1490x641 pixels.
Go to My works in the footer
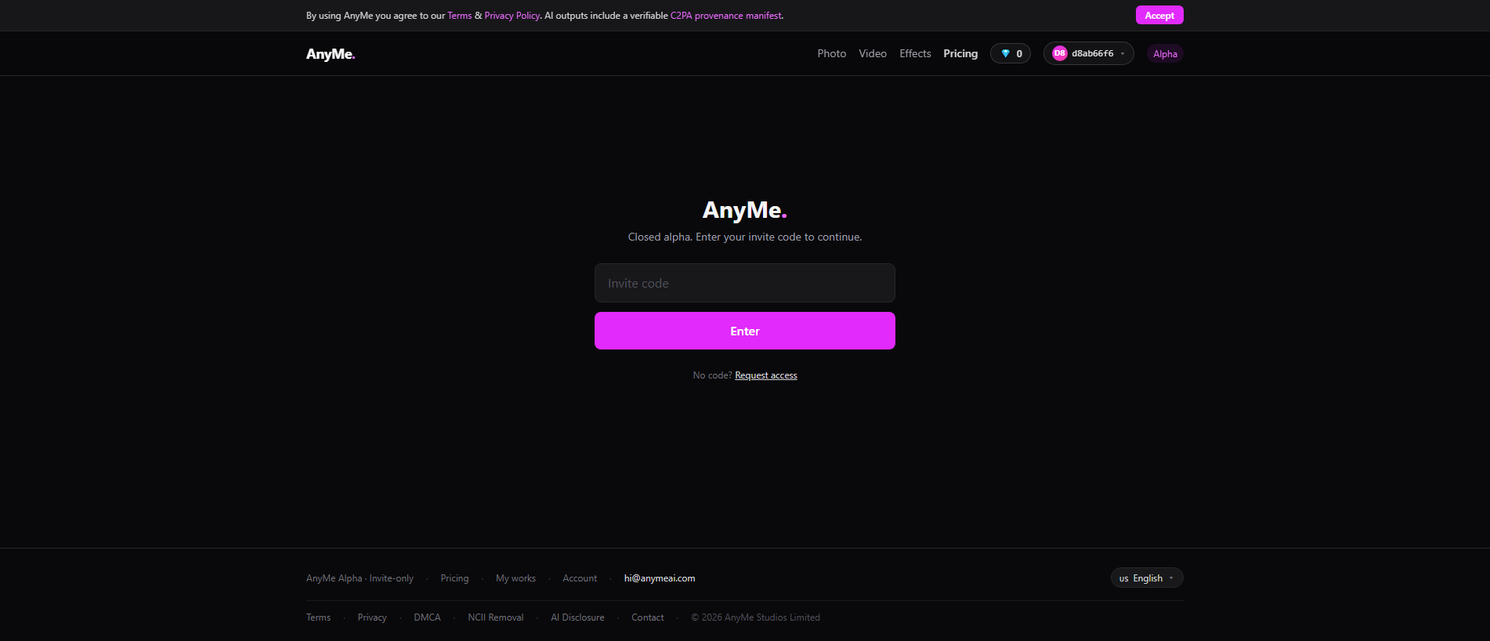click(515, 578)
